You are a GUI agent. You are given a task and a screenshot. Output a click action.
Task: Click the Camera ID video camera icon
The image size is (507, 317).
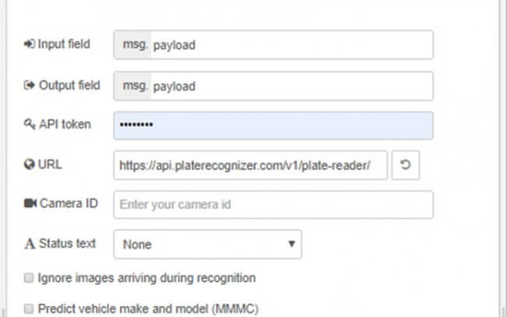tap(30, 203)
